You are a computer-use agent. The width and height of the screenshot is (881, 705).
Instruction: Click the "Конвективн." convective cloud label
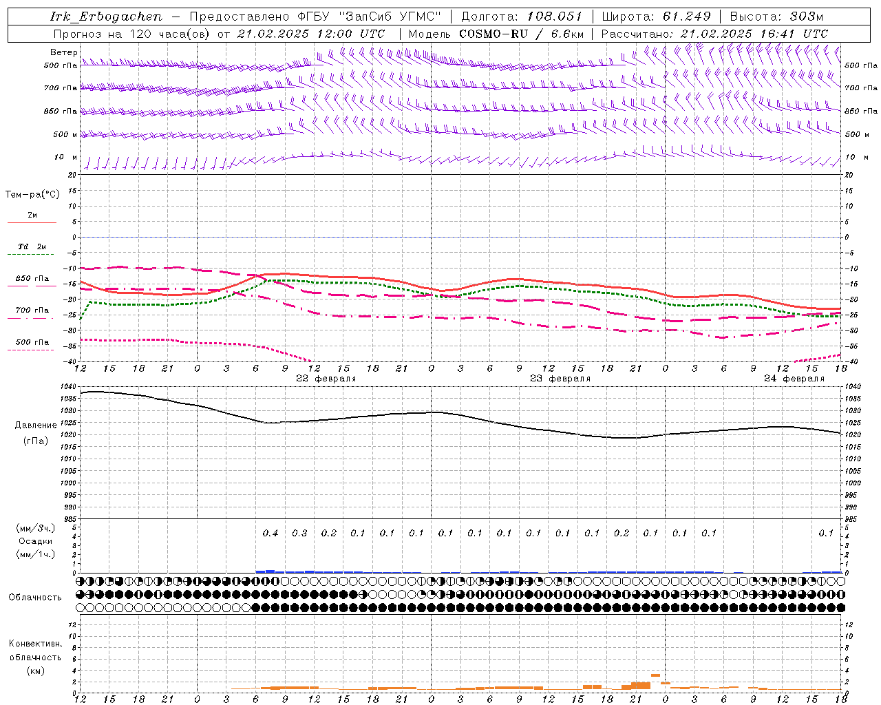(35, 644)
